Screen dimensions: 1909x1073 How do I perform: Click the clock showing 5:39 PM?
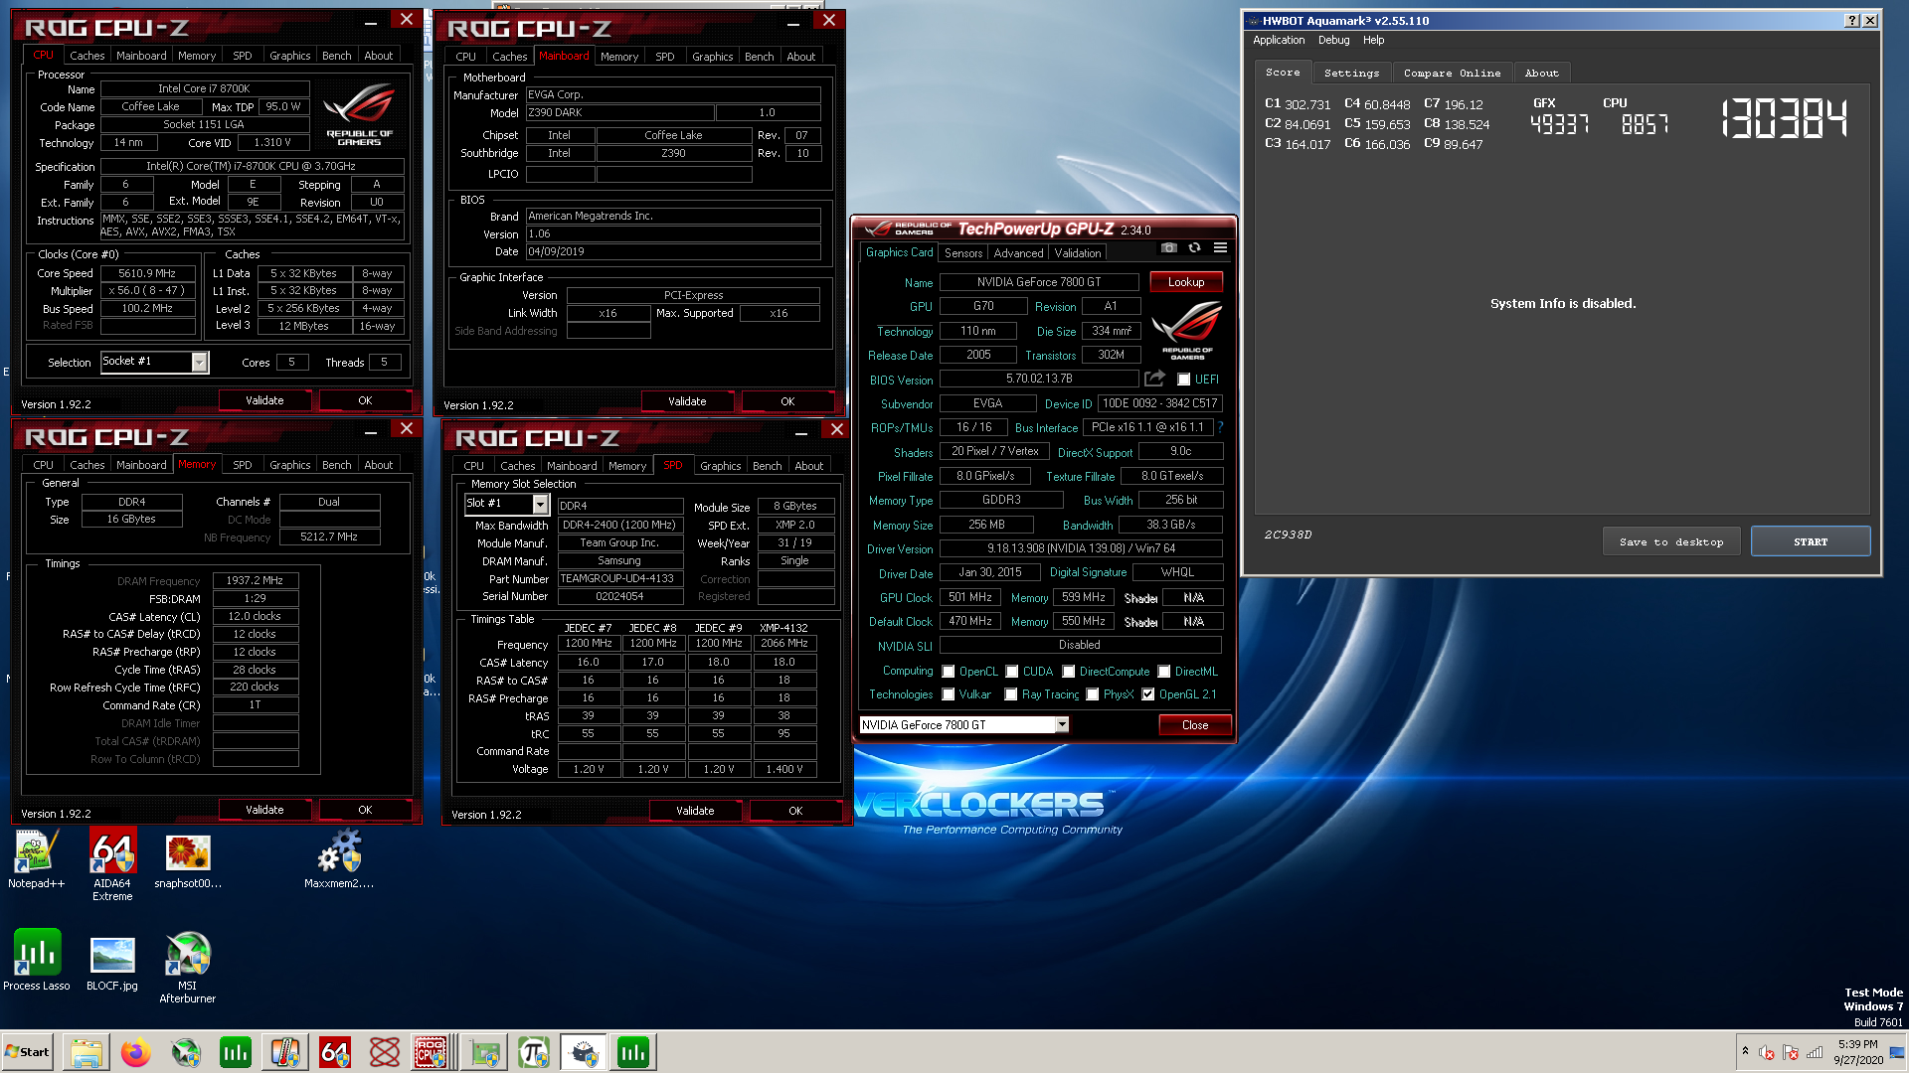tap(1858, 1052)
